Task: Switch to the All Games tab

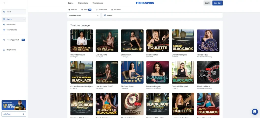Action: (116, 10)
